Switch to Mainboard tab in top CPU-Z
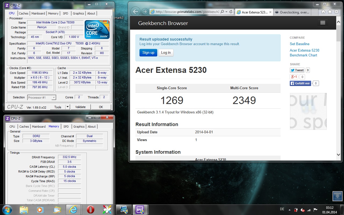Screen dimensions: 344x215 (38, 13)
